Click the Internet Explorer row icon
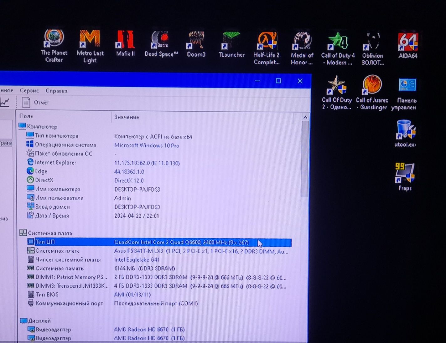The width and height of the screenshot is (446, 343). tap(30, 162)
